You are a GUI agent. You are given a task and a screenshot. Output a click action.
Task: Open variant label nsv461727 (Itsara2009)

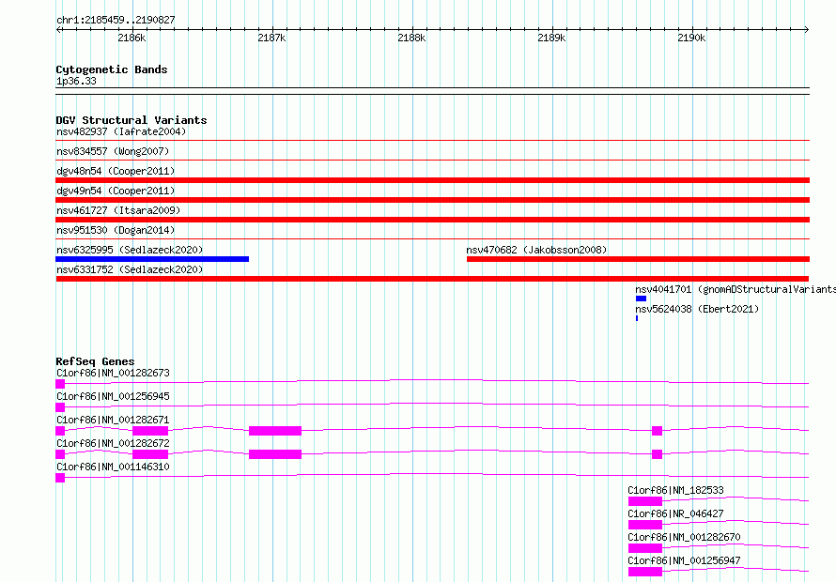click(x=118, y=210)
